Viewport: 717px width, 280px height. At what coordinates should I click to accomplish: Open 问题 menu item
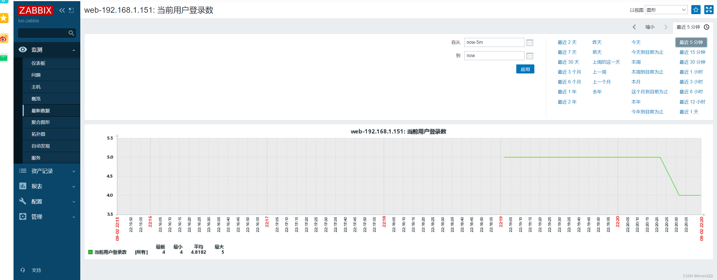click(x=51, y=75)
